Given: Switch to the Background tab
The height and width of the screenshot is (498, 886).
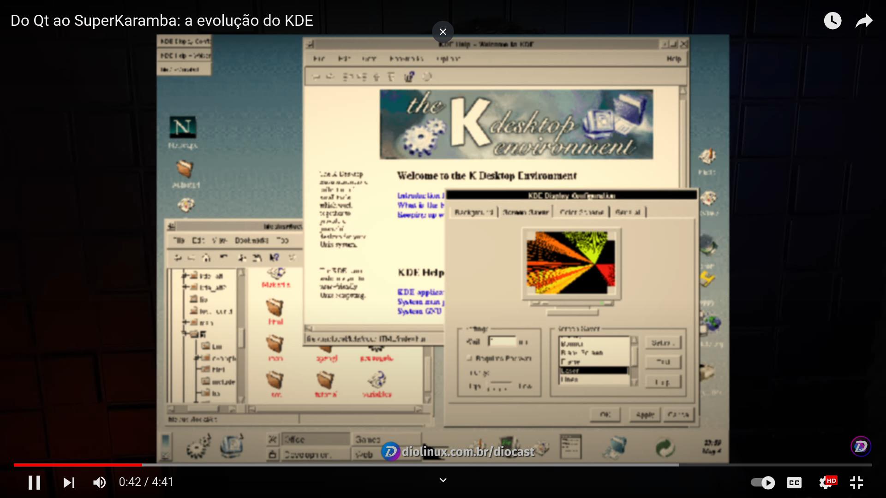Looking at the screenshot, I should pos(473,212).
